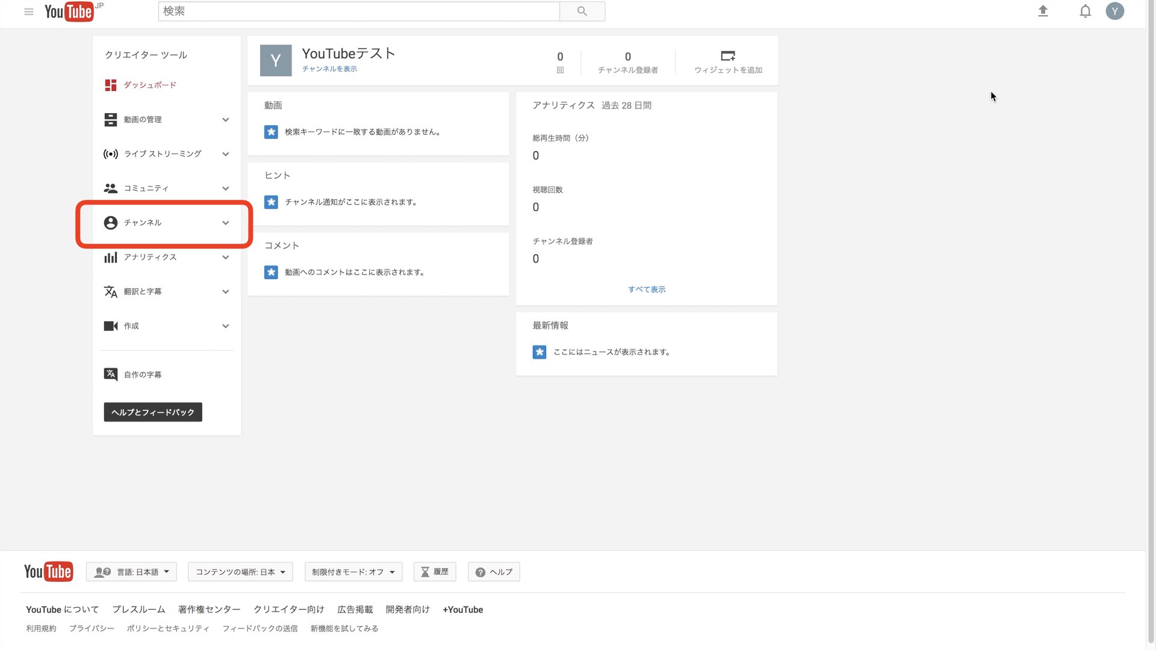Click the チャンネルを表示 link
This screenshot has width=1156, height=650.
329,69
